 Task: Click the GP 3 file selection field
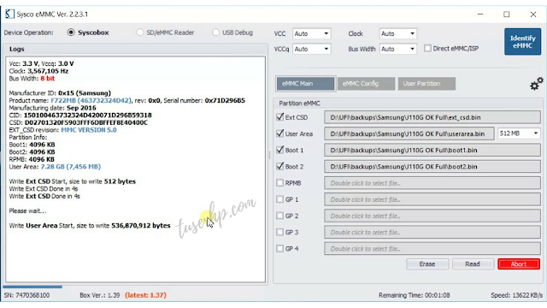click(x=432, y=232)
